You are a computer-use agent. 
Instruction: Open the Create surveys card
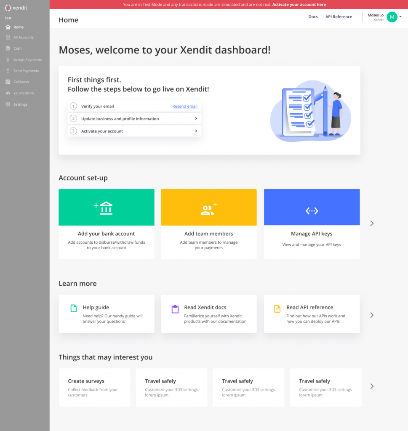tap(94, 387)
